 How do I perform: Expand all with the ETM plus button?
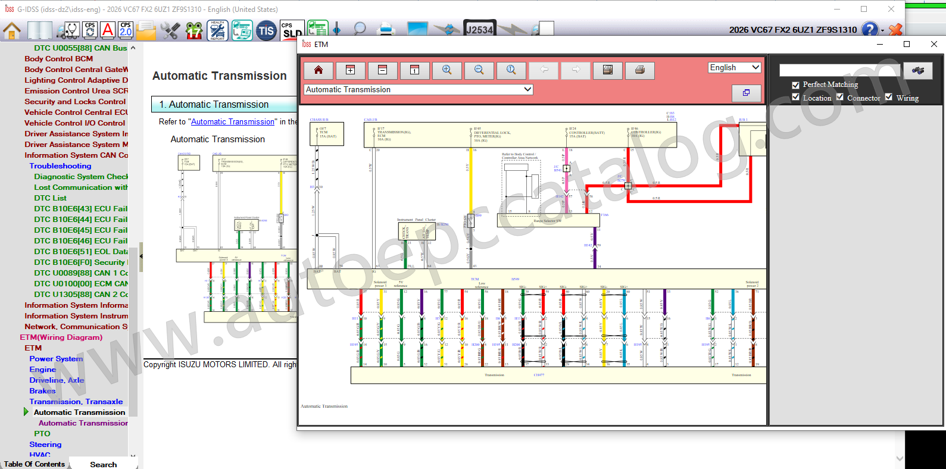[x=351, y=70]
